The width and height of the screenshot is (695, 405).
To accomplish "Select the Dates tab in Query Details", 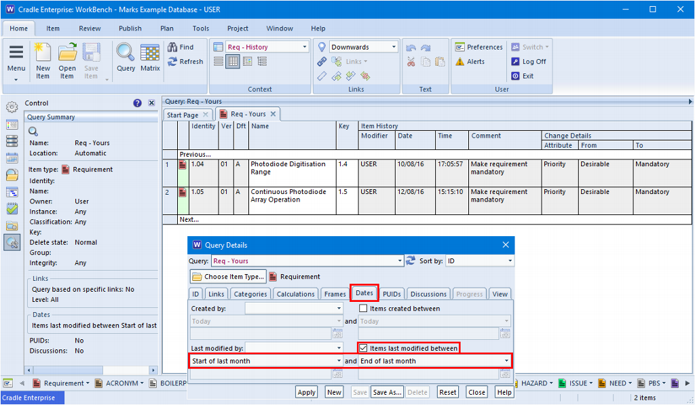I will coord(364,293).
